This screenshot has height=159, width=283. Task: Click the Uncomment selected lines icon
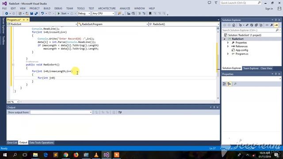coord(144,14)
